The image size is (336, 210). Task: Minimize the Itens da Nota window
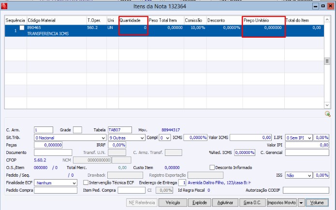point(314,7)
